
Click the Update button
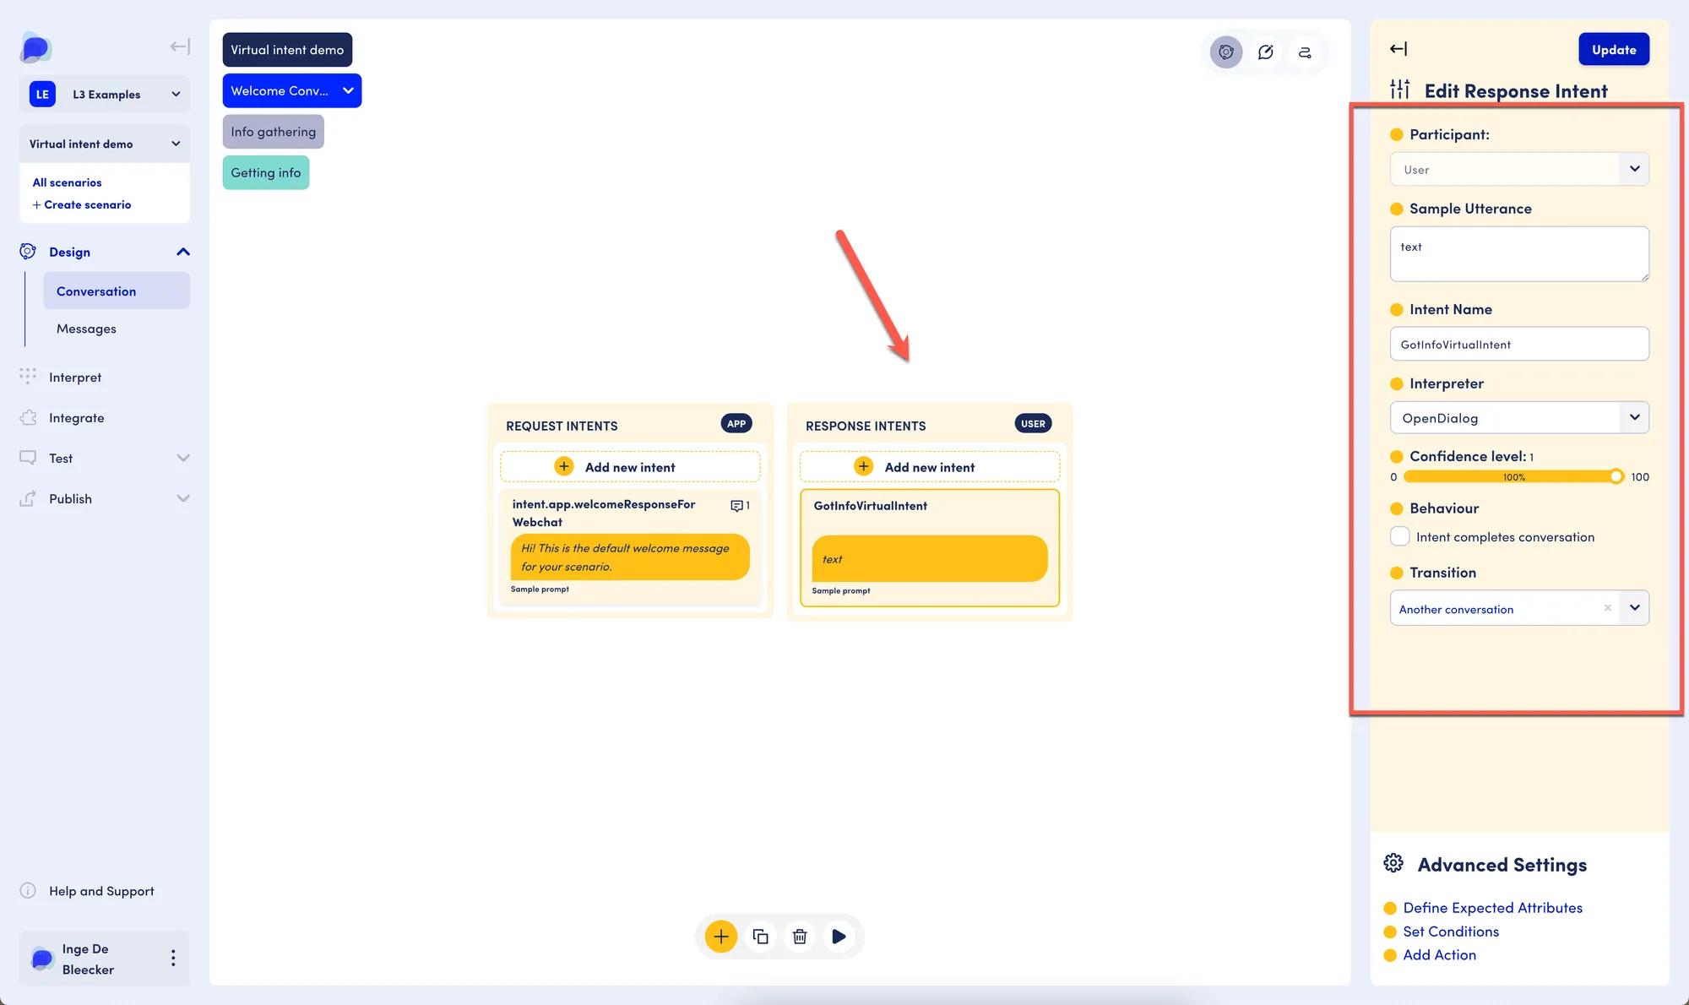tap(1614, 49)
